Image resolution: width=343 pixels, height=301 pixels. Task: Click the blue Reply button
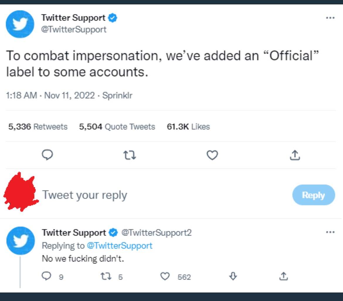click(313, 195)
